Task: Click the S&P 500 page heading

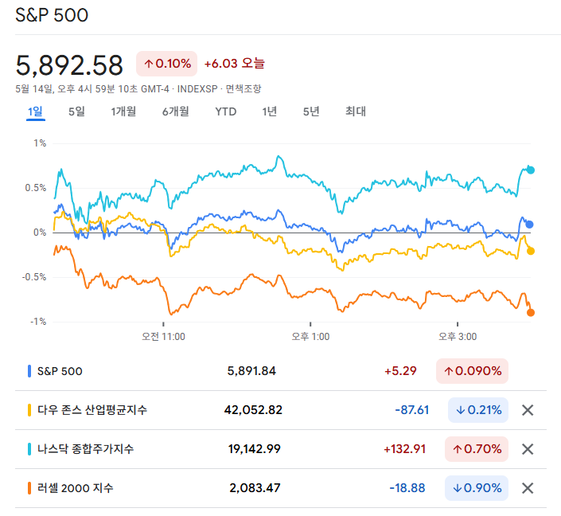Action: (x=52, y=15)
